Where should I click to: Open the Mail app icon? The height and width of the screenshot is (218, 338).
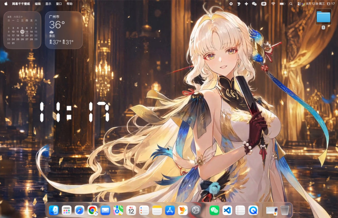pos(105,210)
